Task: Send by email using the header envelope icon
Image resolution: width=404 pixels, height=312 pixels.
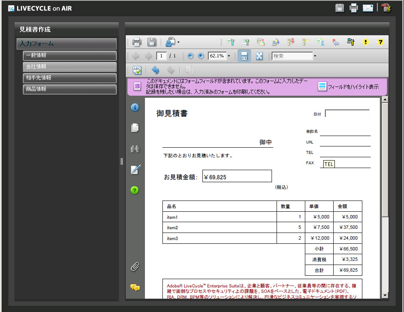Action: (x=368, y=8)
